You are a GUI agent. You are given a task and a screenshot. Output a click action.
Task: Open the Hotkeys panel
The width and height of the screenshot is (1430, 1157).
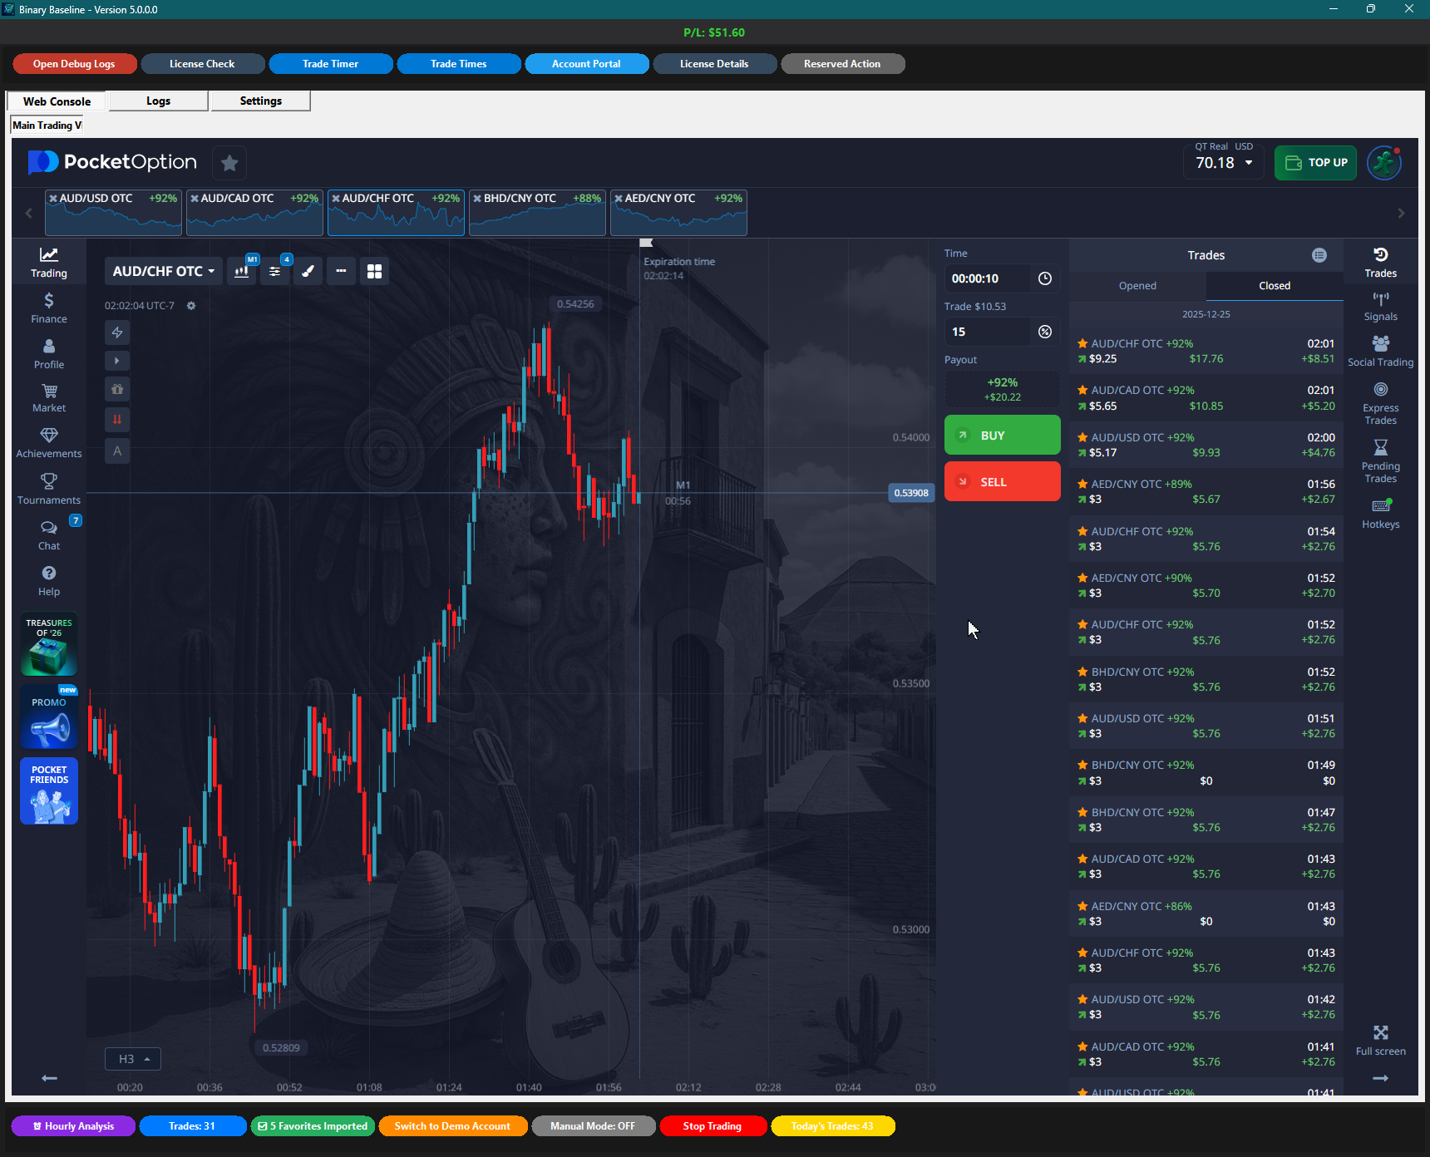click(x=1380, y=514)
